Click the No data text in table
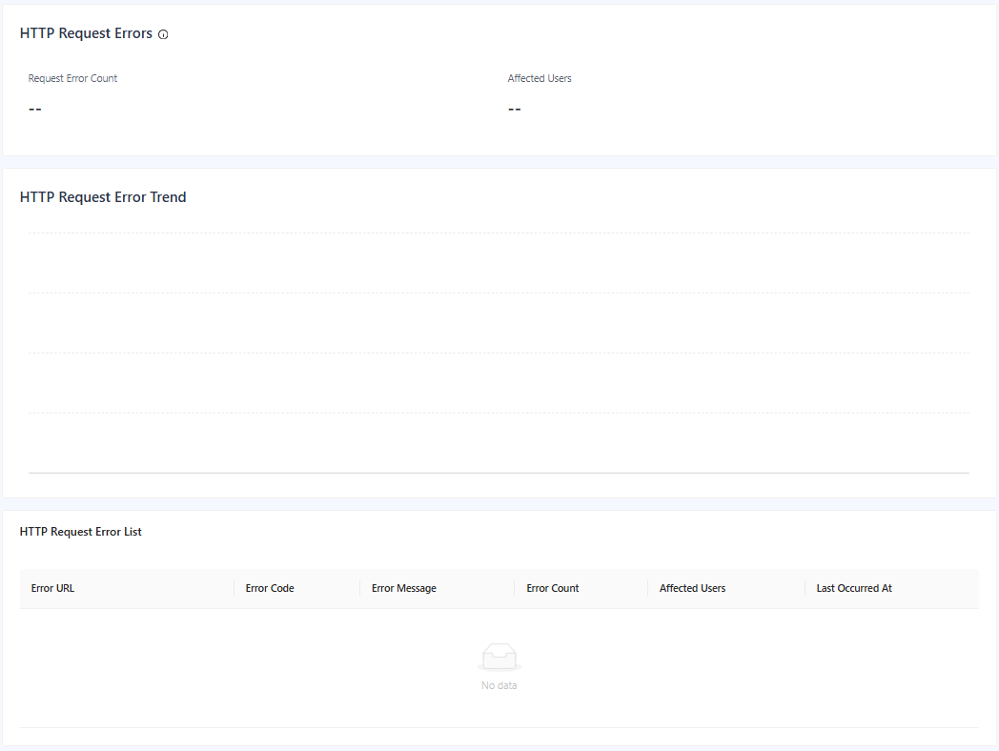 coord(499,685)
